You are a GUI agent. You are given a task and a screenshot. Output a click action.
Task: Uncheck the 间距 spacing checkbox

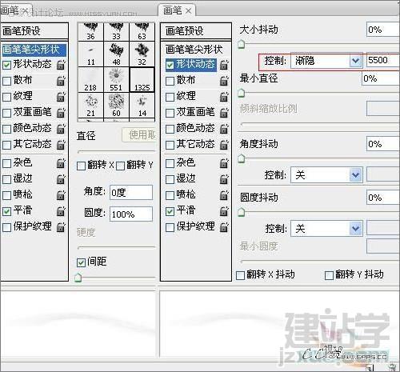coord(81,262)
